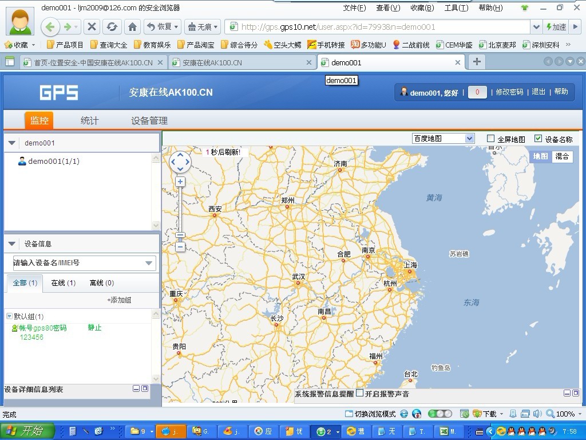
Task: Open the address bar history dropdown arrow
Action: [x=536, y=27]
